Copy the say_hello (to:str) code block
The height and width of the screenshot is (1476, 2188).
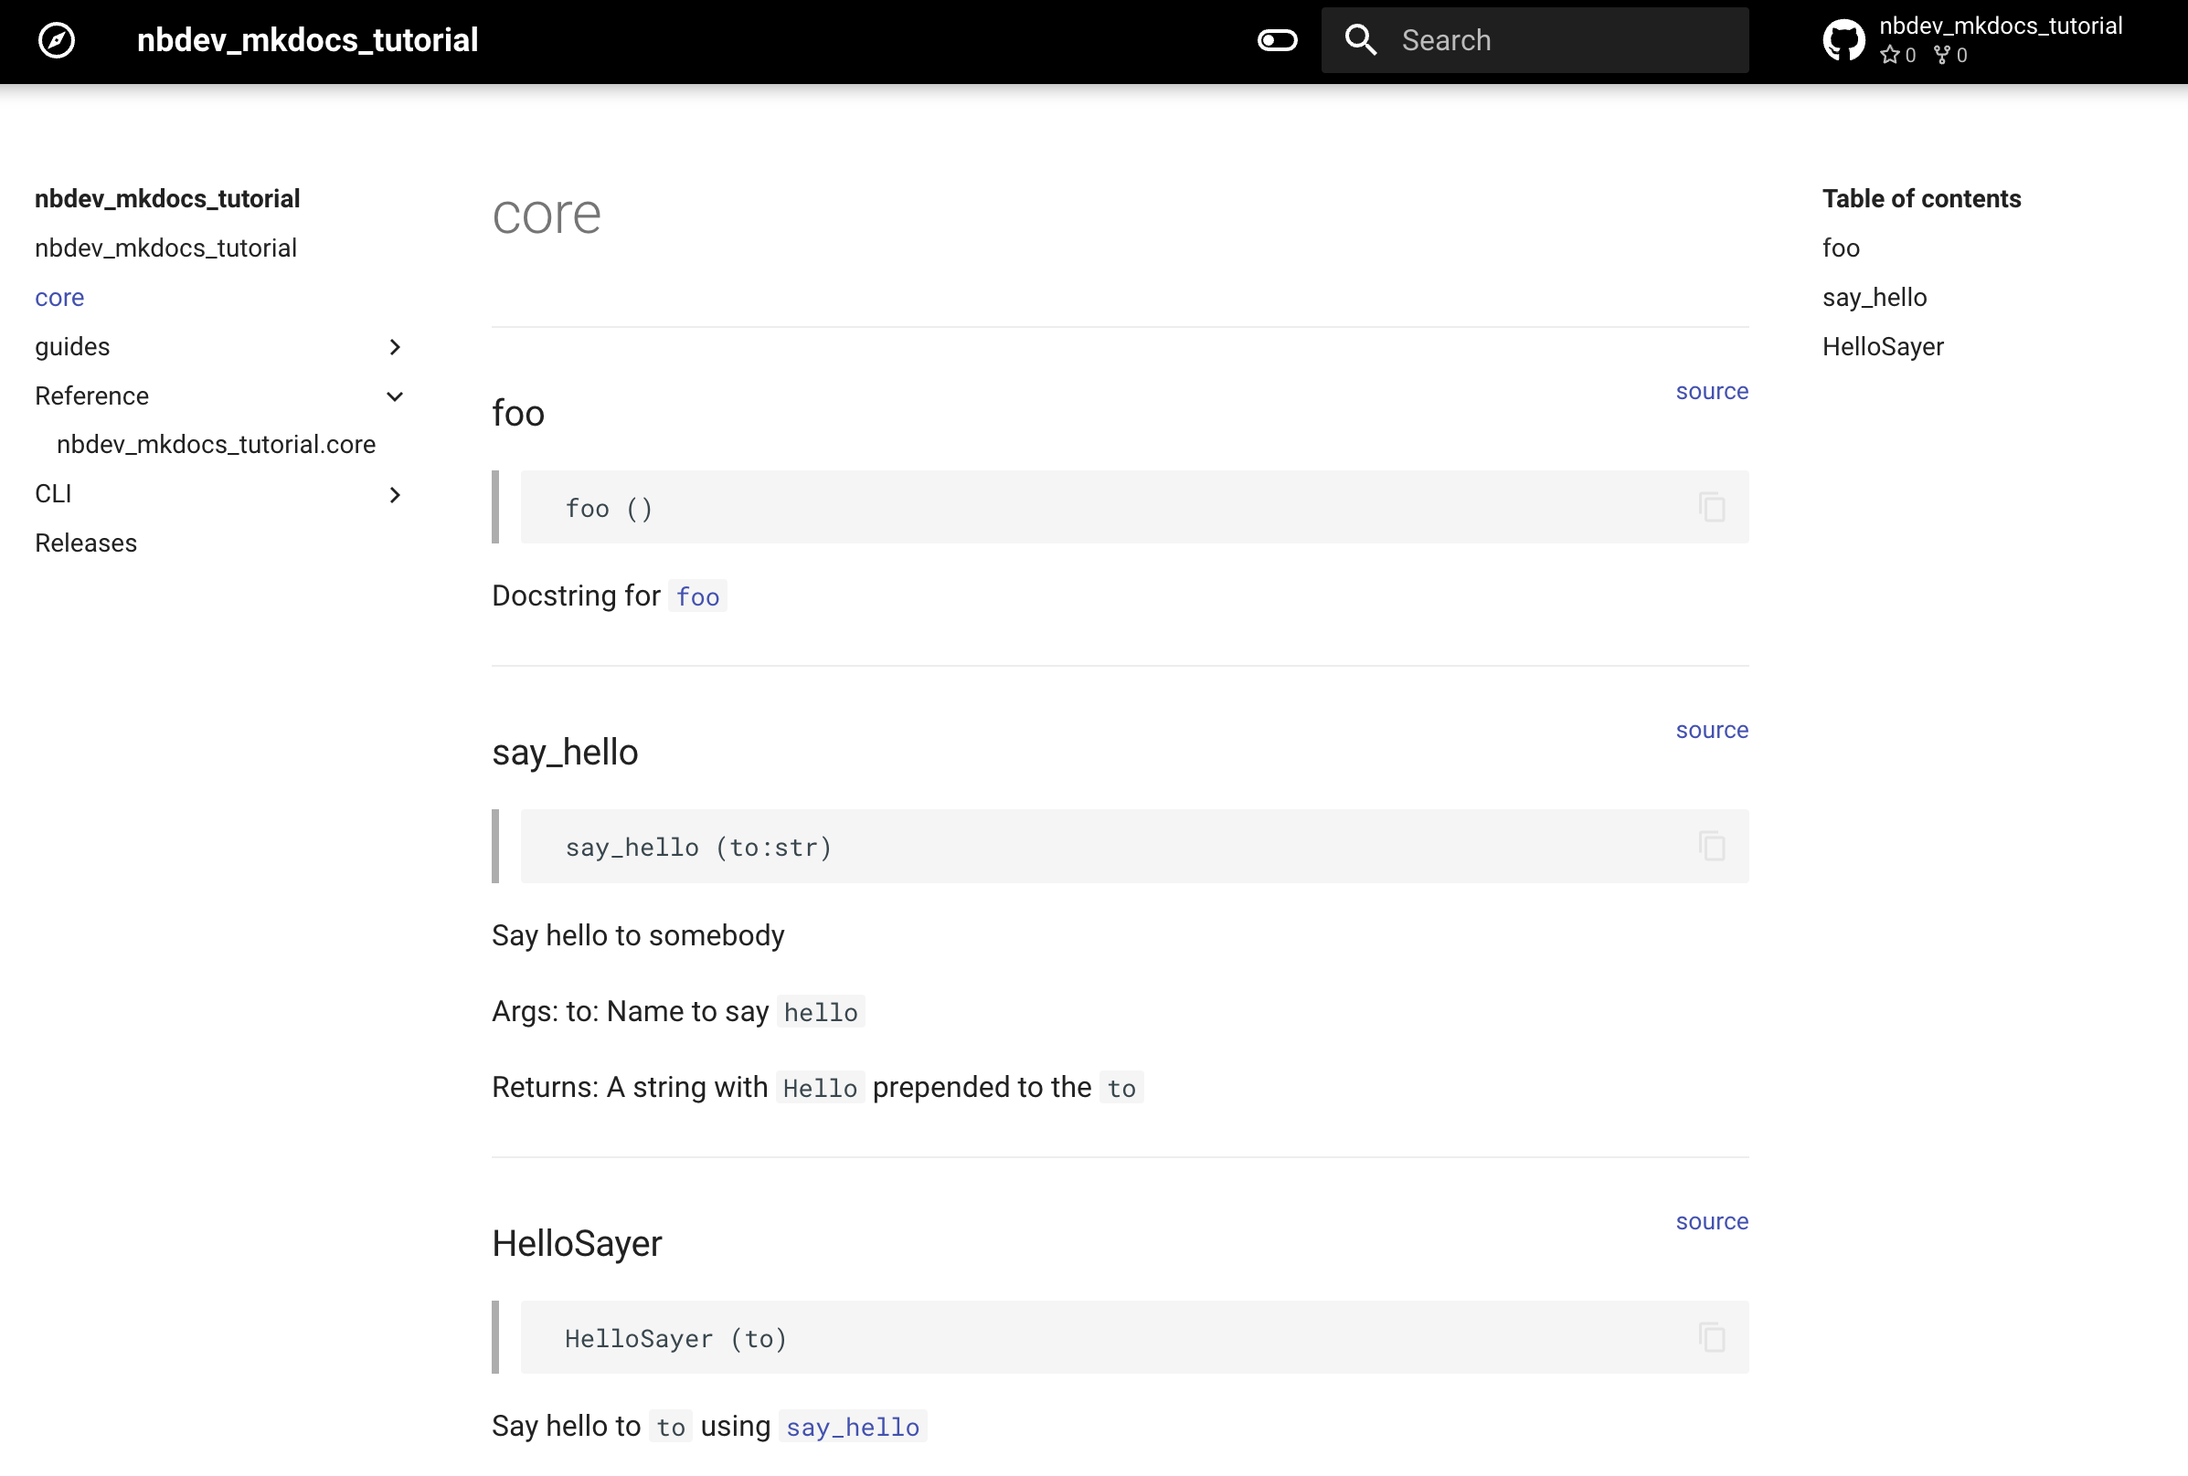coord(1711,846)
